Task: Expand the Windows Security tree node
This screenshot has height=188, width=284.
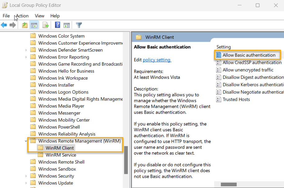Action: (26, 176)
